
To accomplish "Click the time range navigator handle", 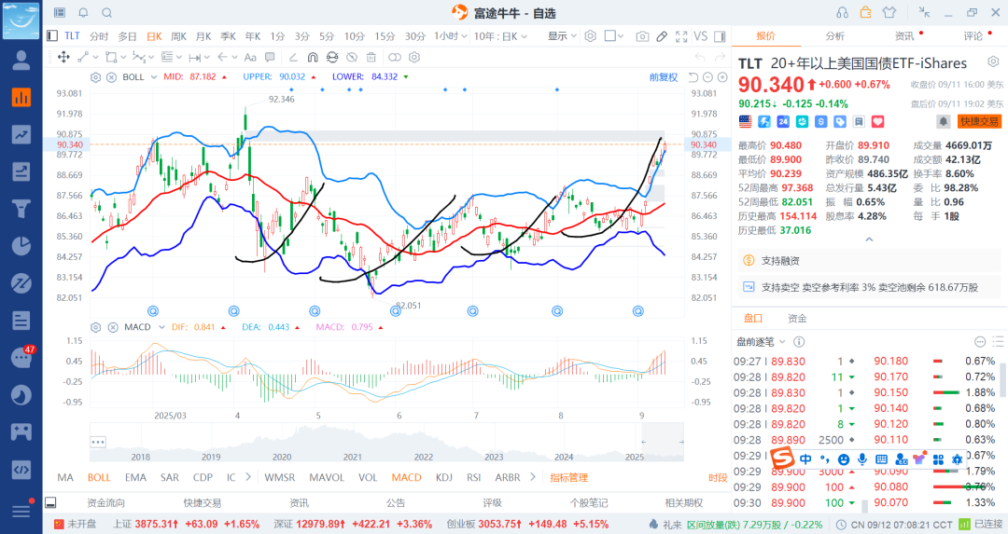I will tap(662, 442).
